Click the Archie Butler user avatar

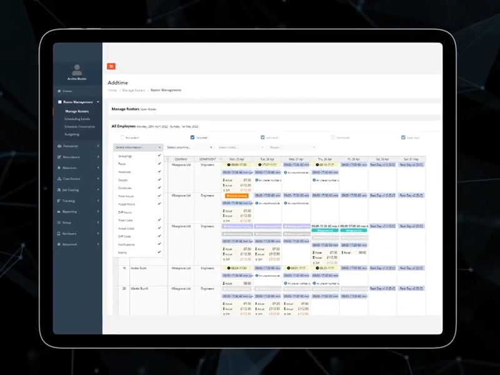point(77,70)
